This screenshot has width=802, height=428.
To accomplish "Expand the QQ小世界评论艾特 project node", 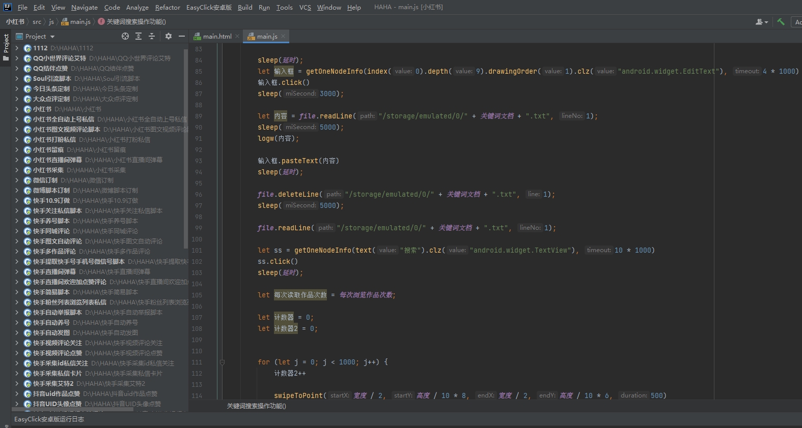I will (17, 58).
